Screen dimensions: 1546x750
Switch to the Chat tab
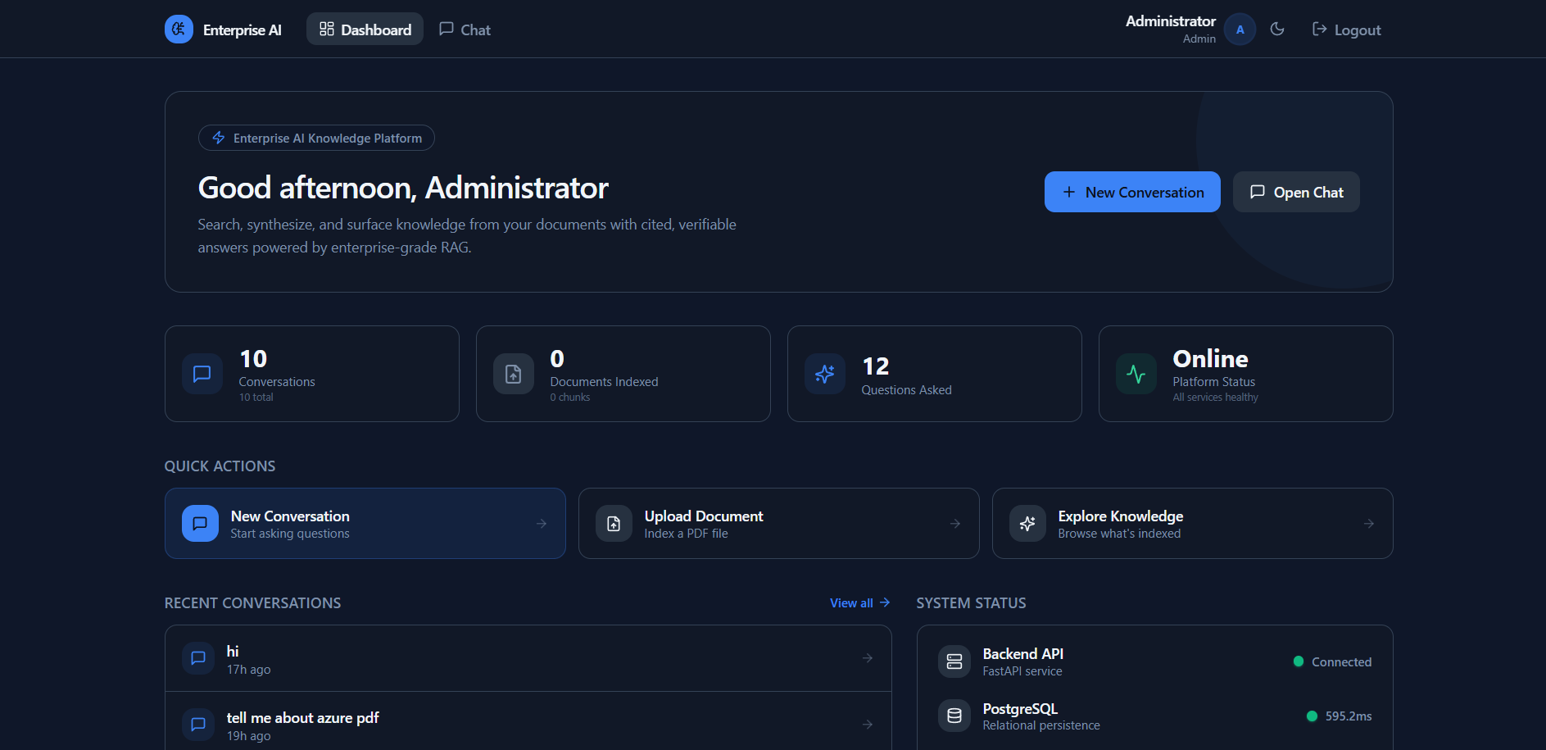click(x=465, y=30)
